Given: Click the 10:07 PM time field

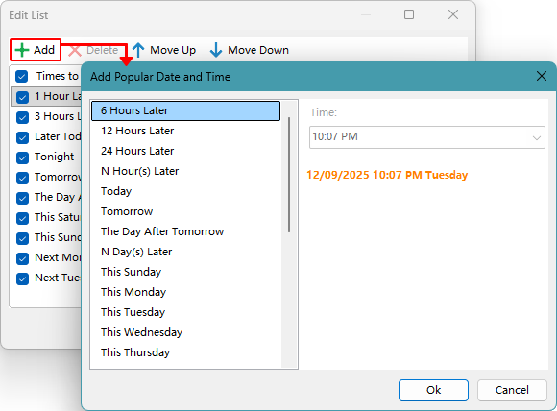Looking at the screenshot, I should click(427, 137).
